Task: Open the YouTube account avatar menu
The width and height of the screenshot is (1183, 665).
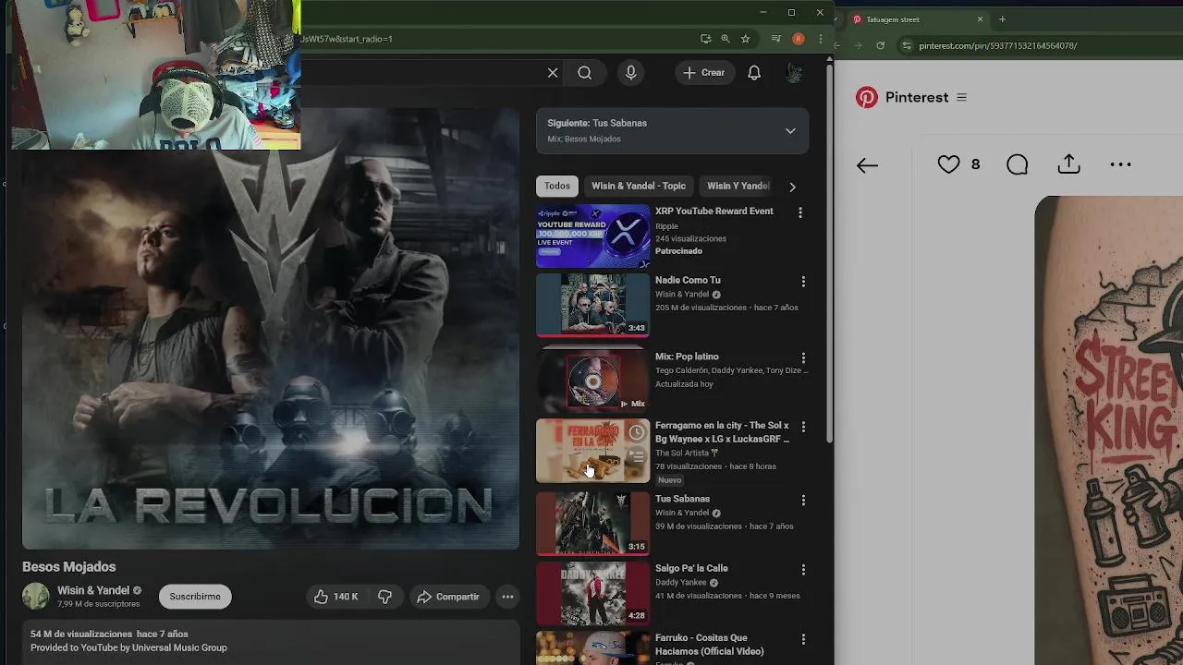Action: pos(794,73)
